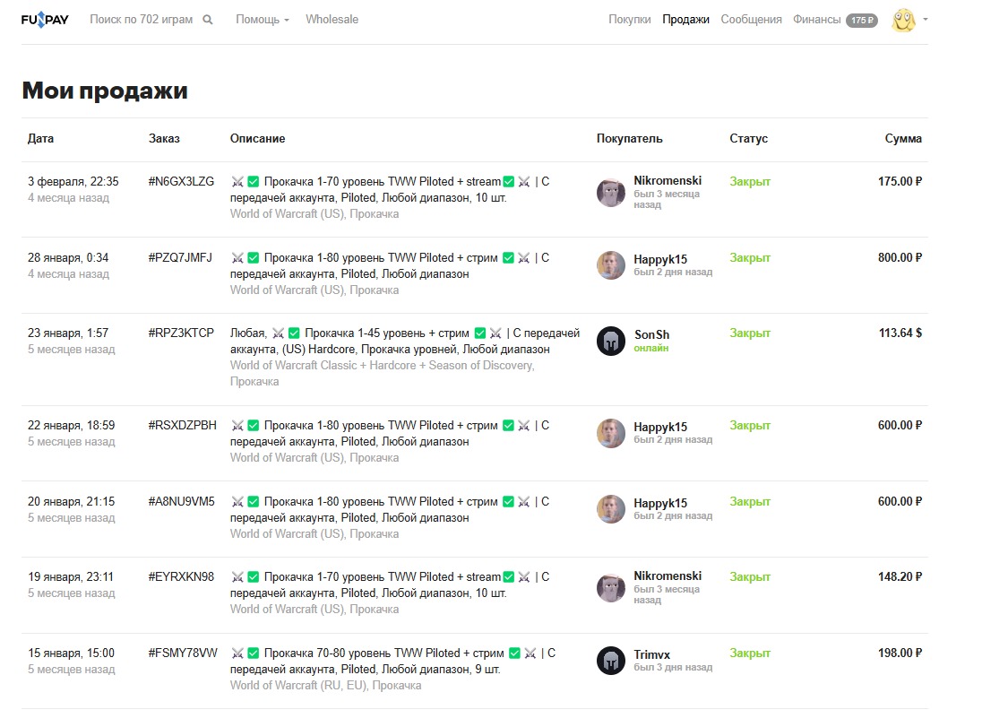Click the date 20 января, 21:15
Image resolution: width=982 pixels, height=727 pixels.
coord(72,501)
